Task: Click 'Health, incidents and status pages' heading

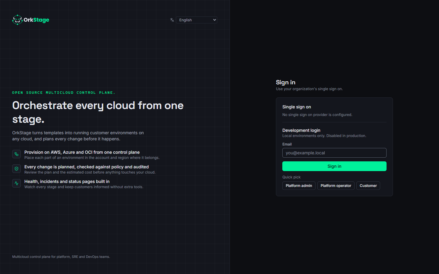Action: pos(67,181)
